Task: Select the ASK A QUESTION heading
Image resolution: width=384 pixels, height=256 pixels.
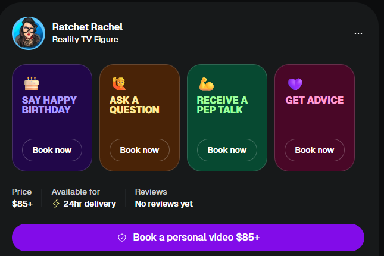Action: [135, 105]
